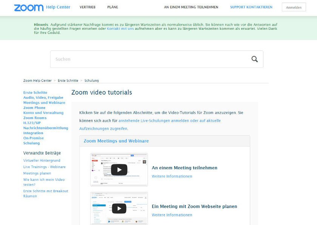Click the bold 'Hinweis' notice label
The height and width of the screenshot is (225, 317).
tap(41, 24)
